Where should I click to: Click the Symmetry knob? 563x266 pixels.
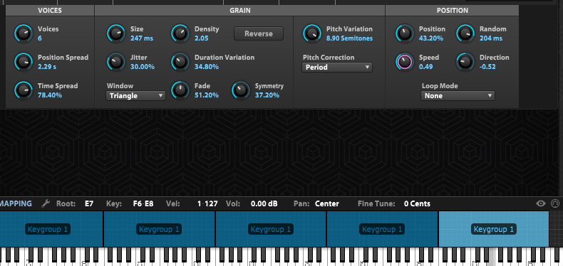pos(241,90)
